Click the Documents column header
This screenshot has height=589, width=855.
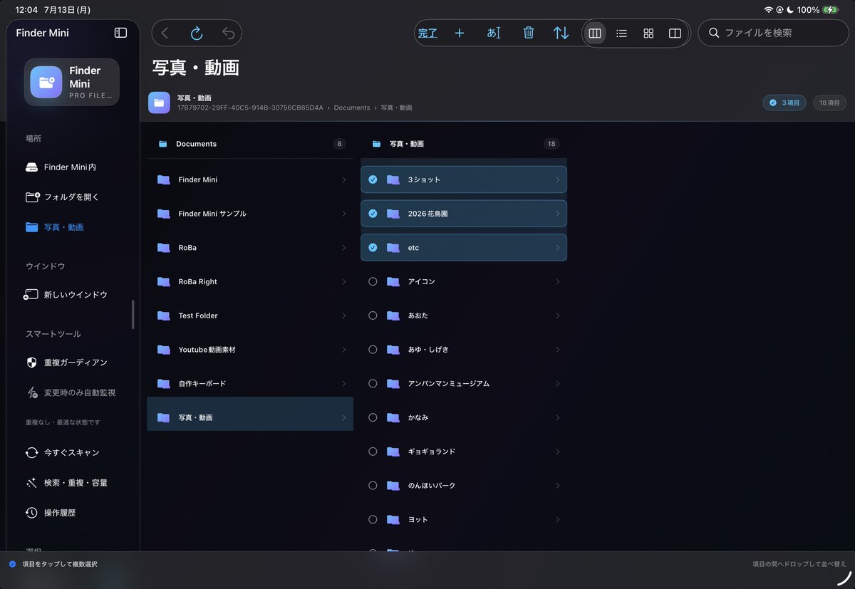[x=250, y=144]
